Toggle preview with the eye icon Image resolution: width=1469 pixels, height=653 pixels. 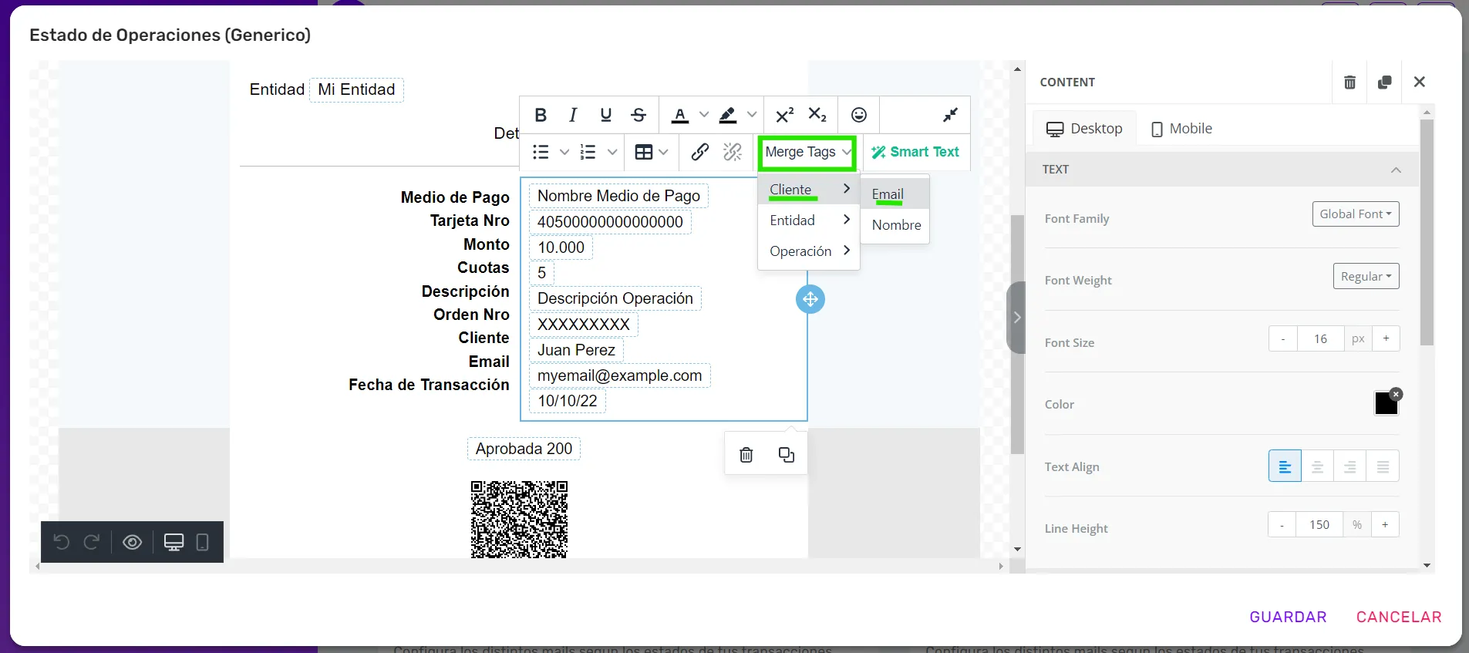[133, 542]
